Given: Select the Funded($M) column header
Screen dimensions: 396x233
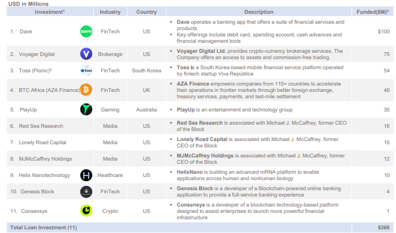Looking at the screenshot, I should (x=375, y=12).
